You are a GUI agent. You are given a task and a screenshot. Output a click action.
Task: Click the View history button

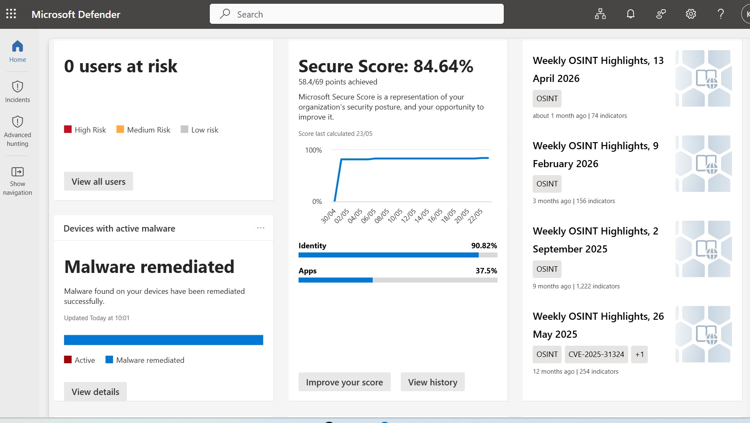point(433,382)
